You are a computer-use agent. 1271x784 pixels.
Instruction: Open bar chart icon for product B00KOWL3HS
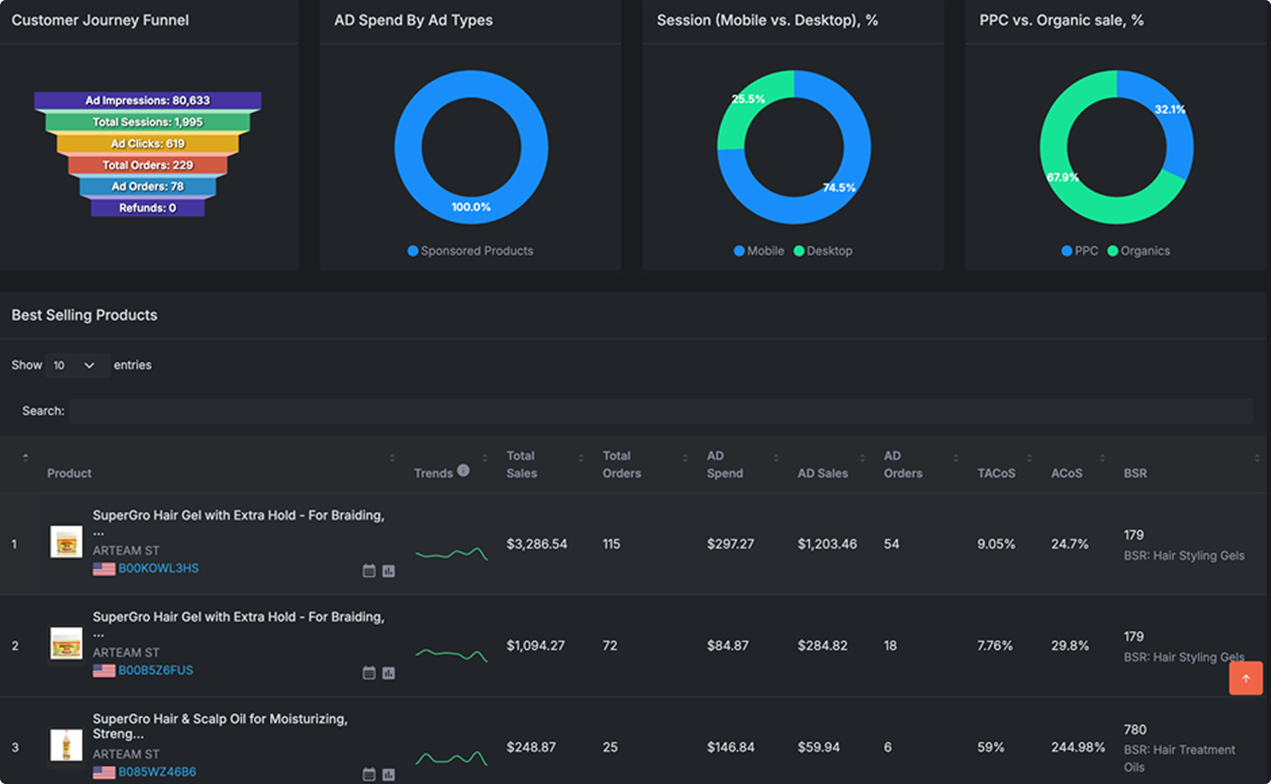[388, 571]
